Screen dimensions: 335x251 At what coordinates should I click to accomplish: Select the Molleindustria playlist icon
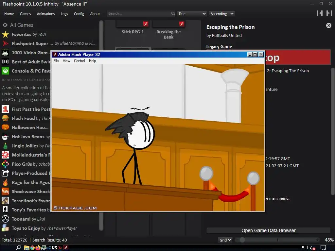5,155
